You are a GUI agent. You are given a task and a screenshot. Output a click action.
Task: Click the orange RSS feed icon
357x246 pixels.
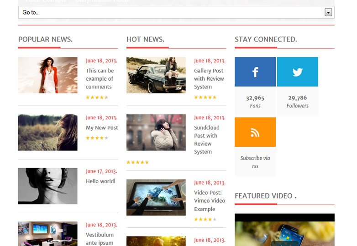tap(255, 132)
